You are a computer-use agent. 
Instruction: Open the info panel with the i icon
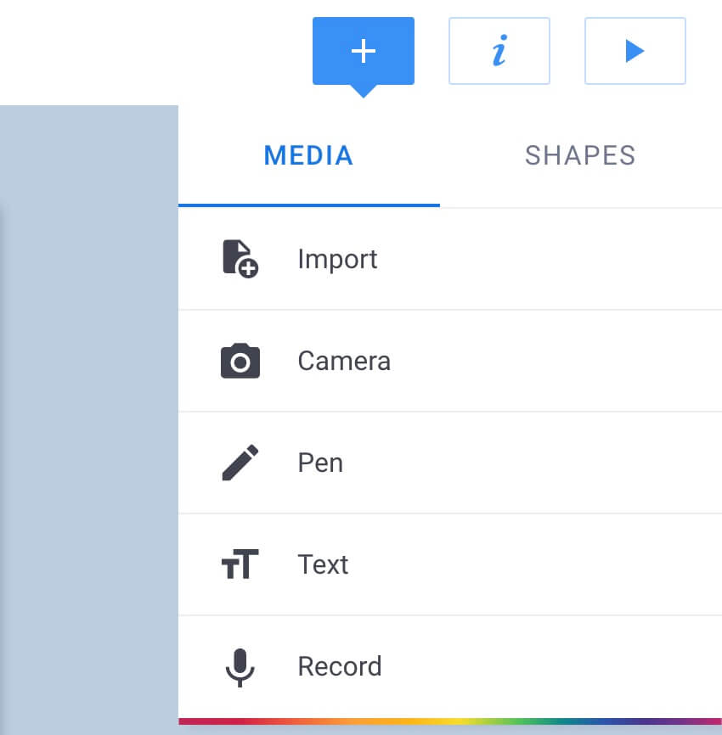(x=499, y=51)
